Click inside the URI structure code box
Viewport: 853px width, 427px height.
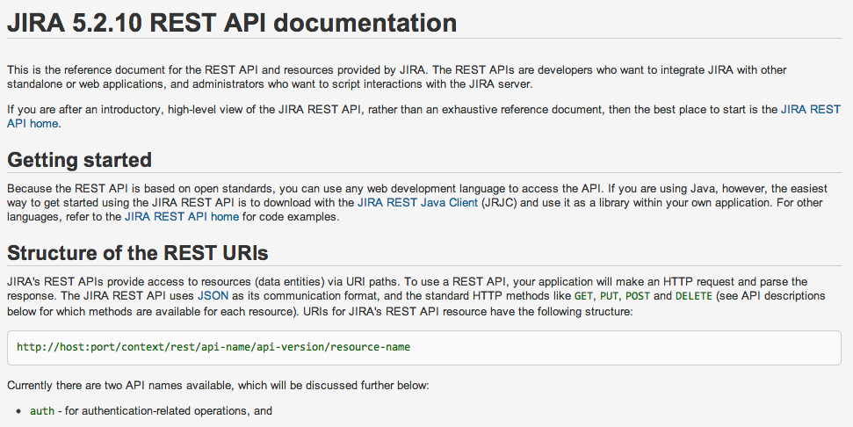coord(423,347)
